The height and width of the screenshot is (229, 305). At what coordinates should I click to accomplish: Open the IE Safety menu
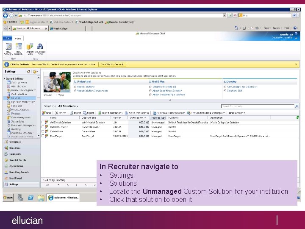(277, 28)
